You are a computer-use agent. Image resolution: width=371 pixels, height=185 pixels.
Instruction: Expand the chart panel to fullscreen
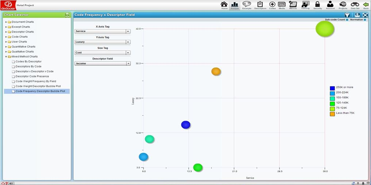tap(364, 15)
